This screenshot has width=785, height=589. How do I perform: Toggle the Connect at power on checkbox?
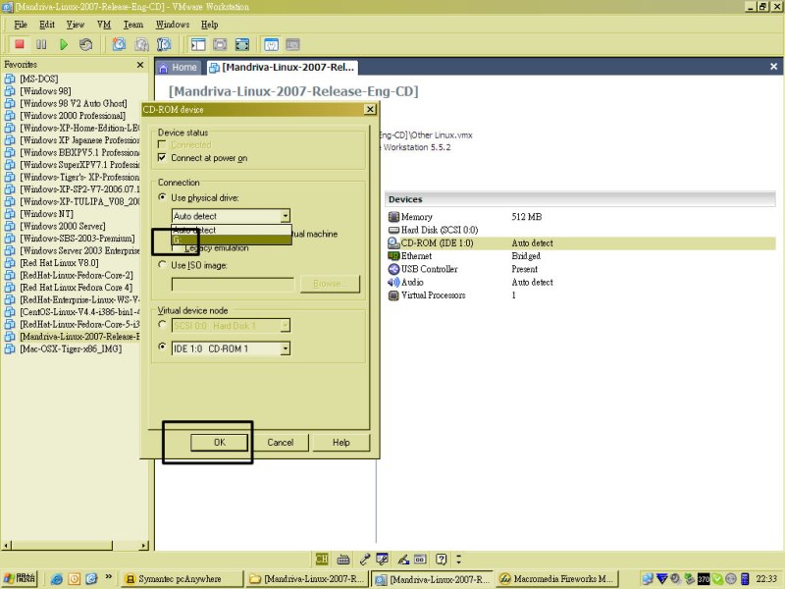[x=162, y=158]
